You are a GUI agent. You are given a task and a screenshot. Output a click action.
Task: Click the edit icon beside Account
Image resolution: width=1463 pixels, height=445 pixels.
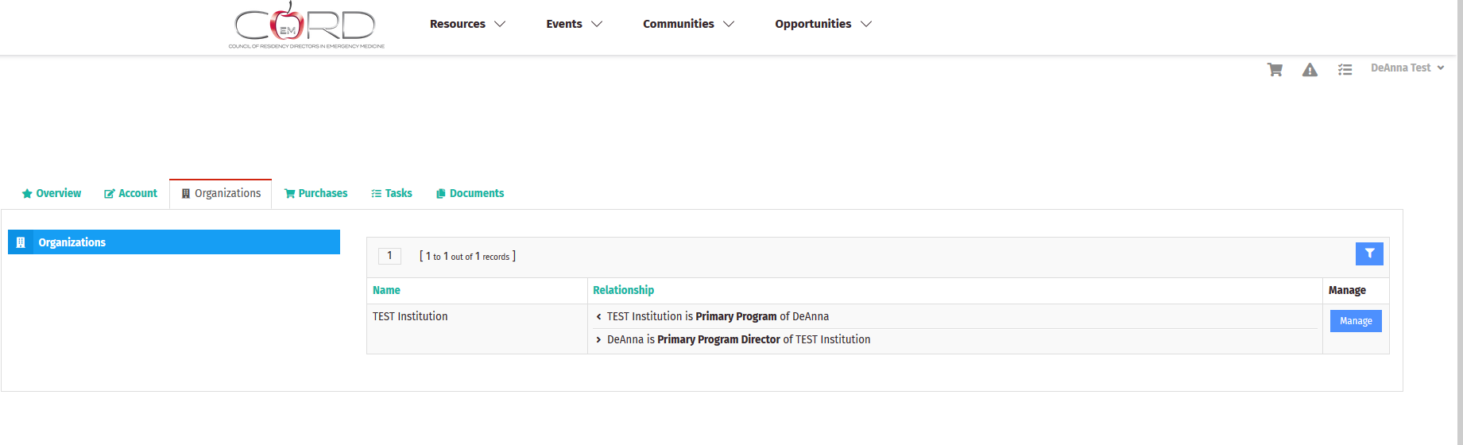(x=110, y=194)
